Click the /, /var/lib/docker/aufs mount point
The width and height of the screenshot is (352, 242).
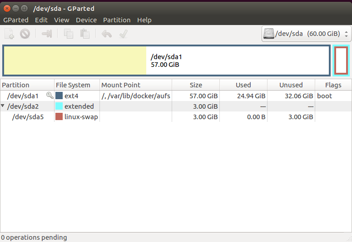(136, 96)
